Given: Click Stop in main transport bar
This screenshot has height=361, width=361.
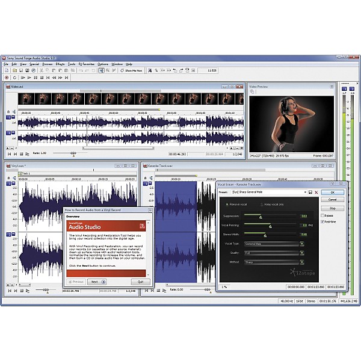Looking at the screenshot, I should 42,78.
